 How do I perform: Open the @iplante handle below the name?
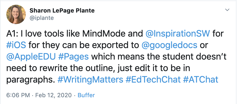pos(42,18)
